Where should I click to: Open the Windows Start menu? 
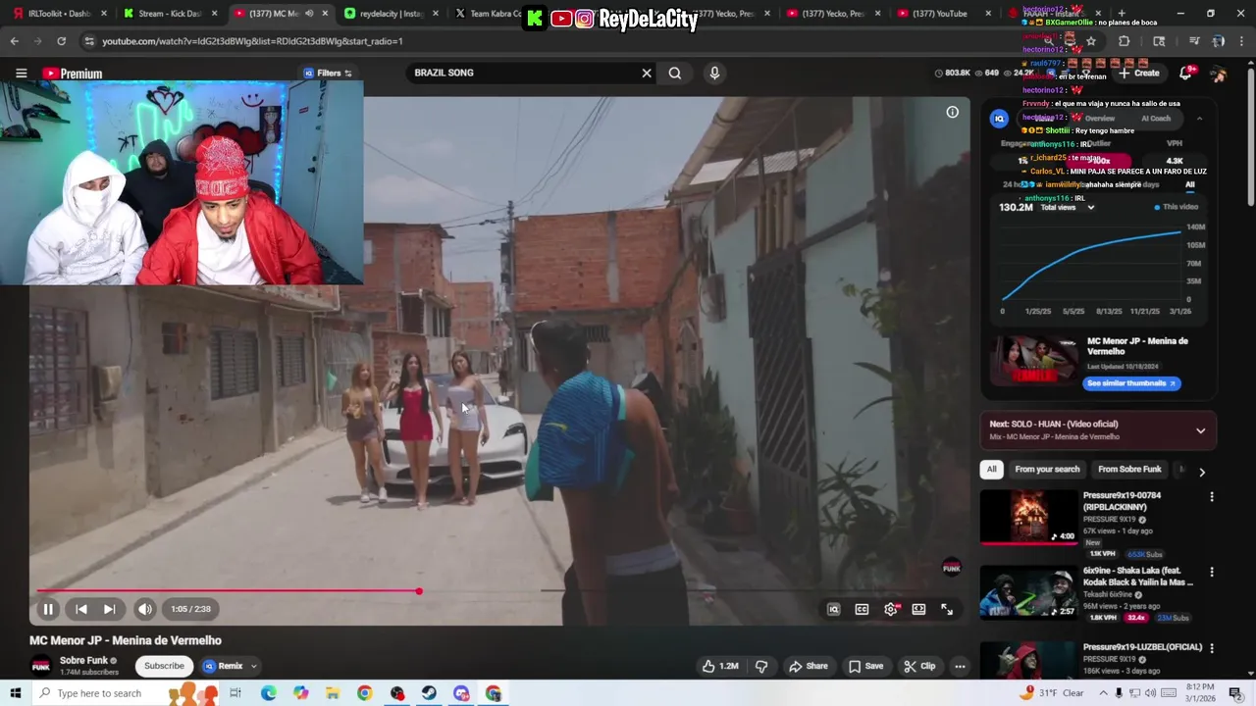[x=14, y=693]
